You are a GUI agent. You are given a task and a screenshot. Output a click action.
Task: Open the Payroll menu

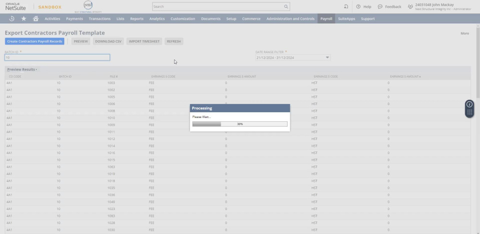click(326, 19)
